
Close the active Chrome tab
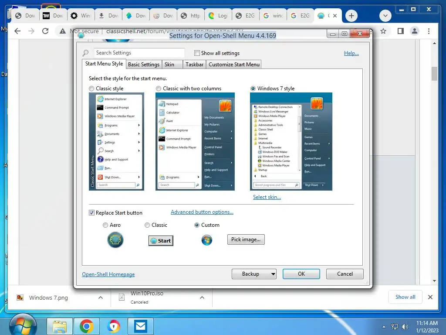(x=335, y=16)
